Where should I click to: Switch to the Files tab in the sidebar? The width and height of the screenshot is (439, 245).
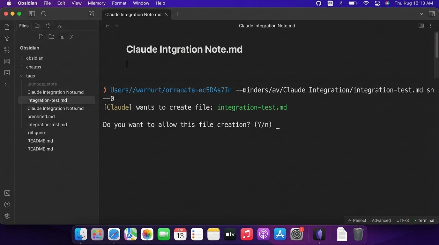pos(23,26)
